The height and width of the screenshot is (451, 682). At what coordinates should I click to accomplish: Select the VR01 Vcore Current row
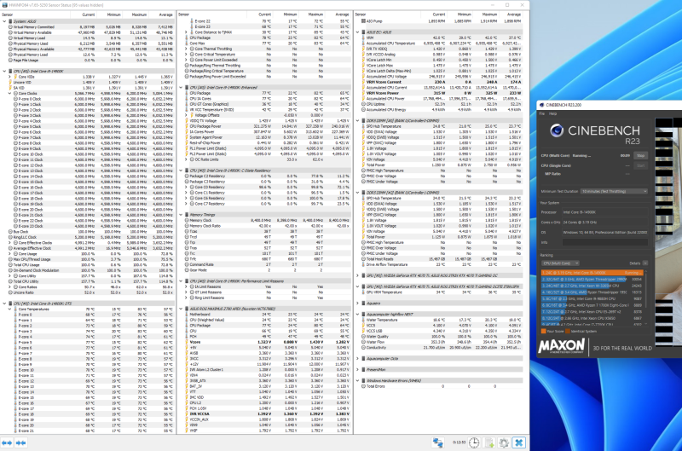[x=442, y=82]
